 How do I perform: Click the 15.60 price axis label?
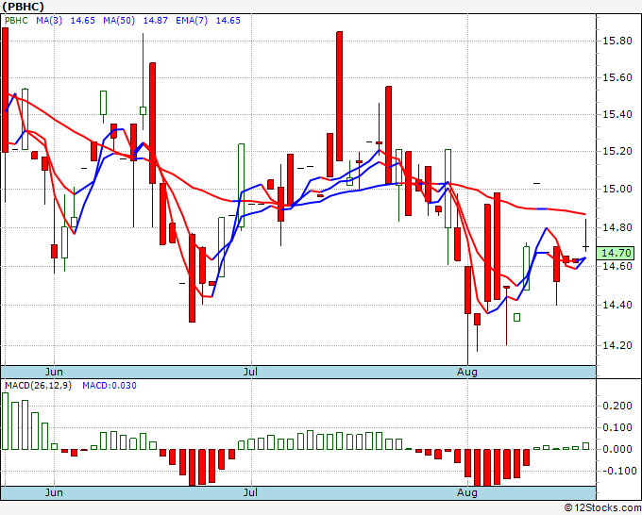click(x=617, y=77)
